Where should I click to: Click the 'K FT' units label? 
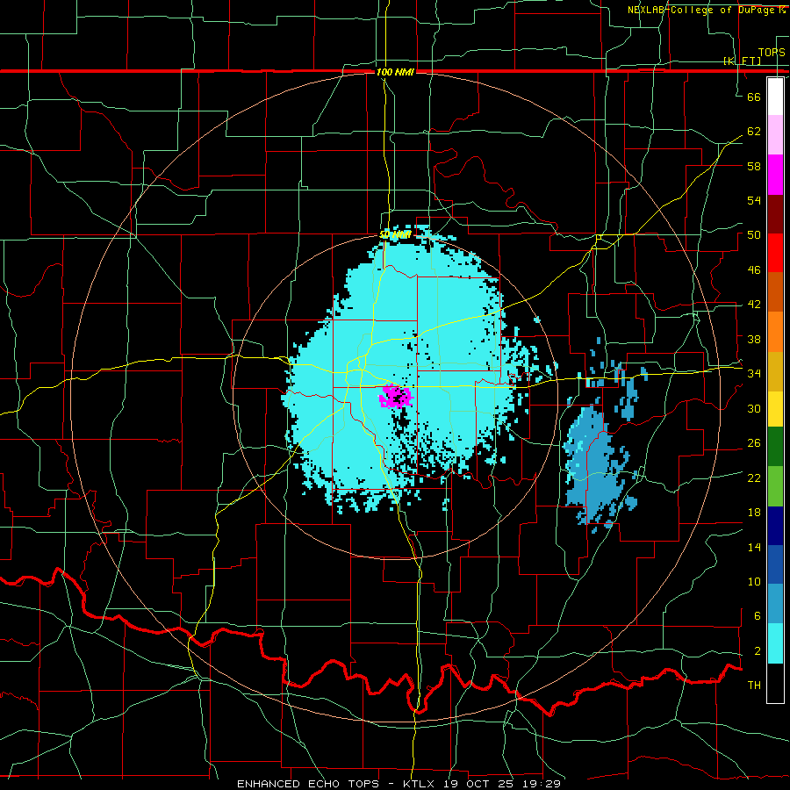pos(742,61)
